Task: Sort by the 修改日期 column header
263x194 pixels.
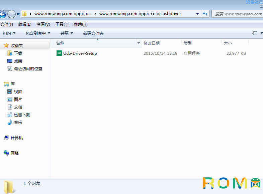Action: (x=161, y=43)
